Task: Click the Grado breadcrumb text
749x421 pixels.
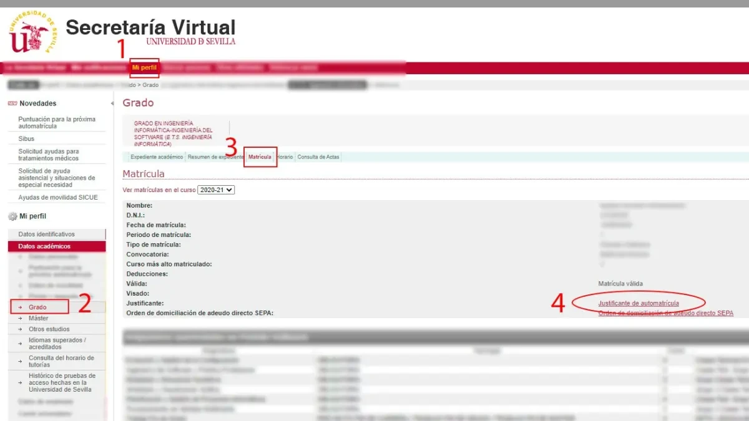Action: [x=150, y=85]
